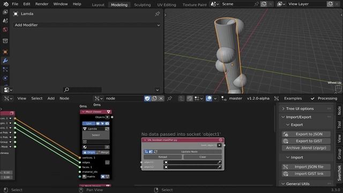The image size is (343, 193).
Task: Click the eyedropper for object1 field
Action: pos(219,162)
